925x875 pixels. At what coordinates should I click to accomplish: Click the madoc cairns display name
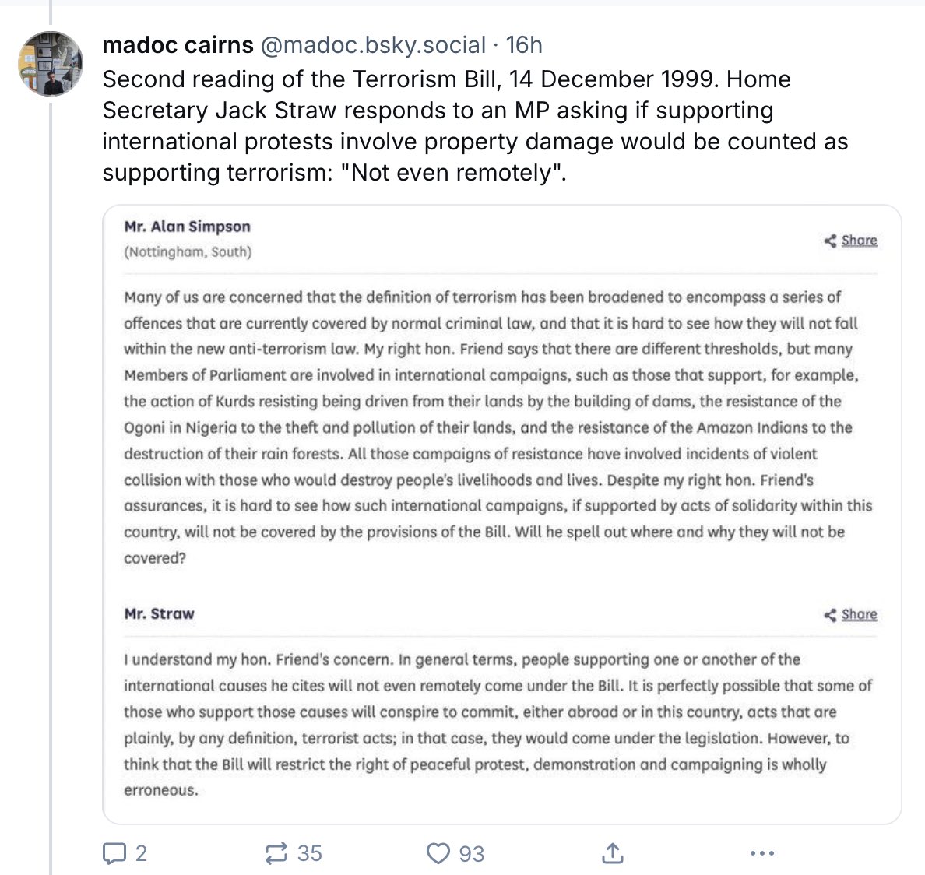point(178,45)
